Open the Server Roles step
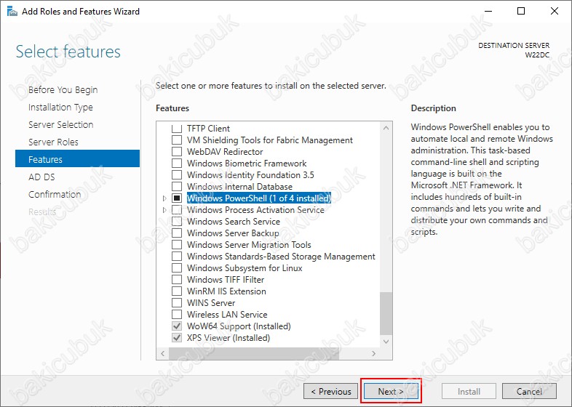The width and height of the screenshot is (572, 407). pos(53,142)
